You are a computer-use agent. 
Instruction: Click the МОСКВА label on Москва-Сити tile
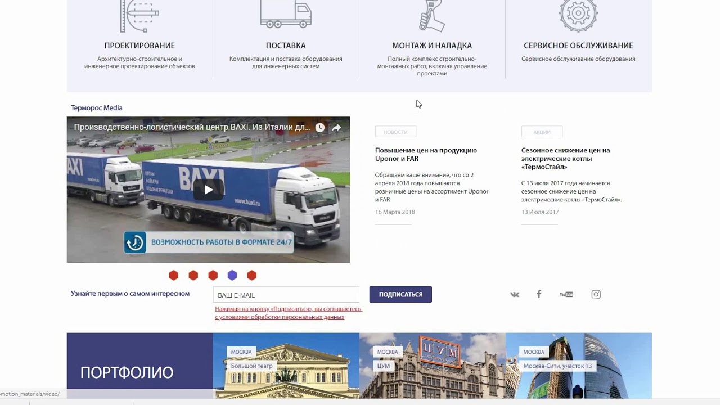pos(534,352)
